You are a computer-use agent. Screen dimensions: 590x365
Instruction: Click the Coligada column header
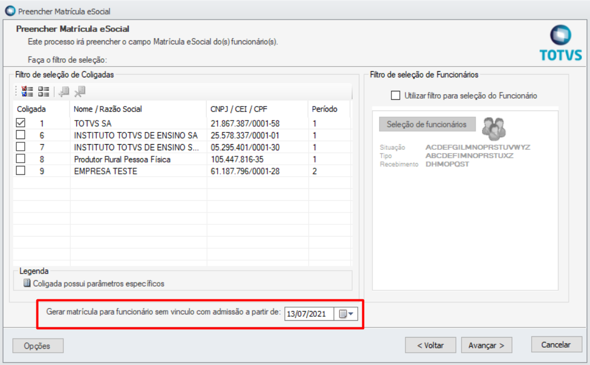[42, 109]
